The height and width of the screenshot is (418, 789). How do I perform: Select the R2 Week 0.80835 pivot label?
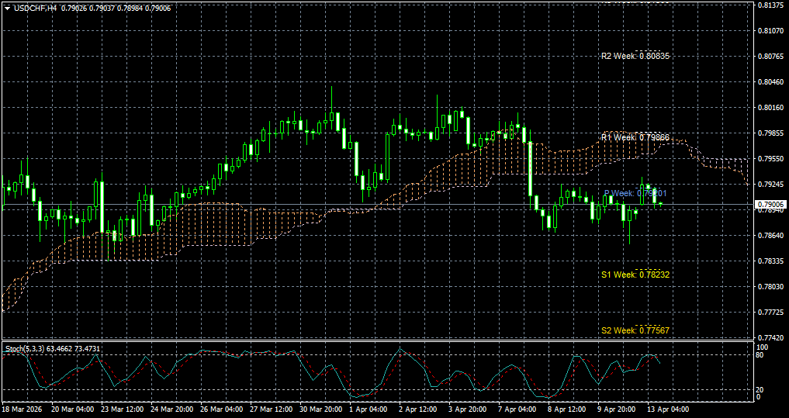pos(635,57)
